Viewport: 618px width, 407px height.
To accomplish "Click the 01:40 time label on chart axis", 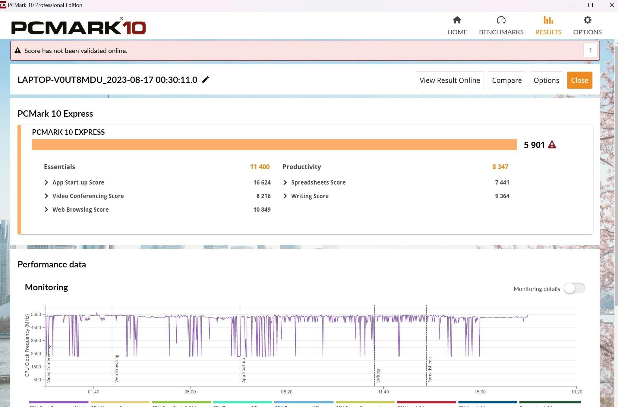I will click(x=93, y=392).
